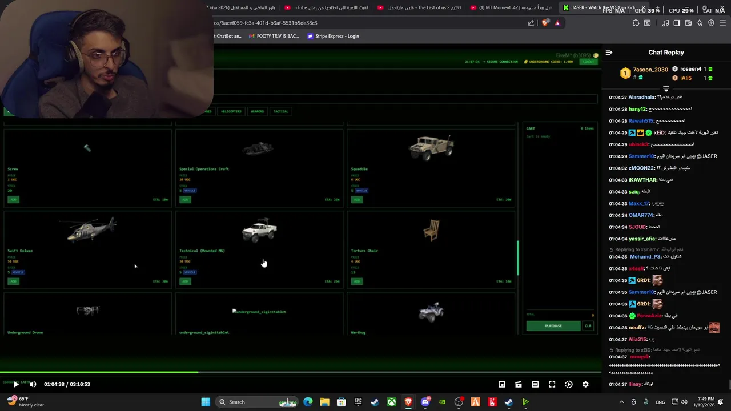Open the music note playlist icon in the toolbar
This screenshot has width=731, height=411.
click(665, 23)
